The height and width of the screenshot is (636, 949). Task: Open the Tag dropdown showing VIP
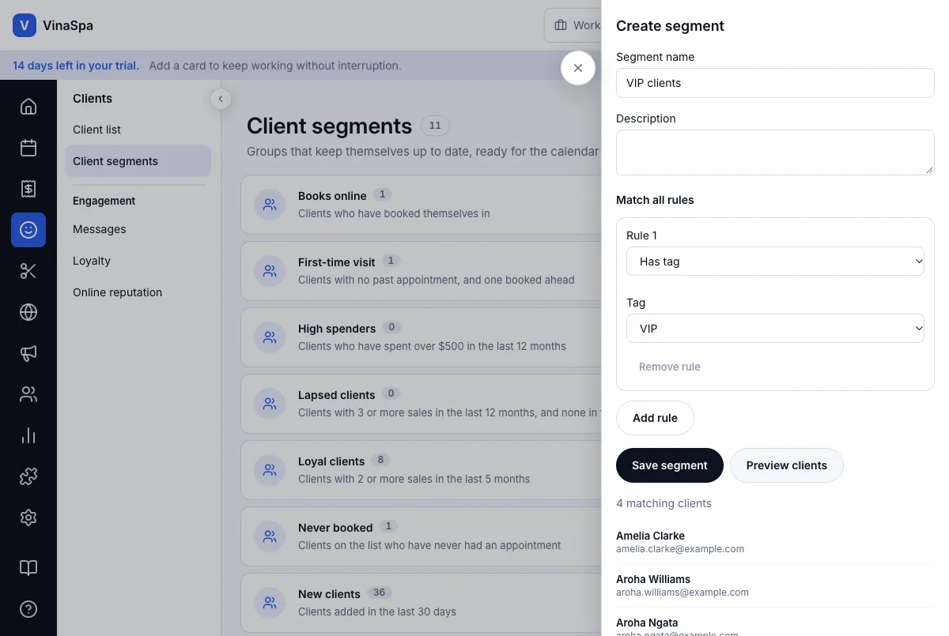775,329
